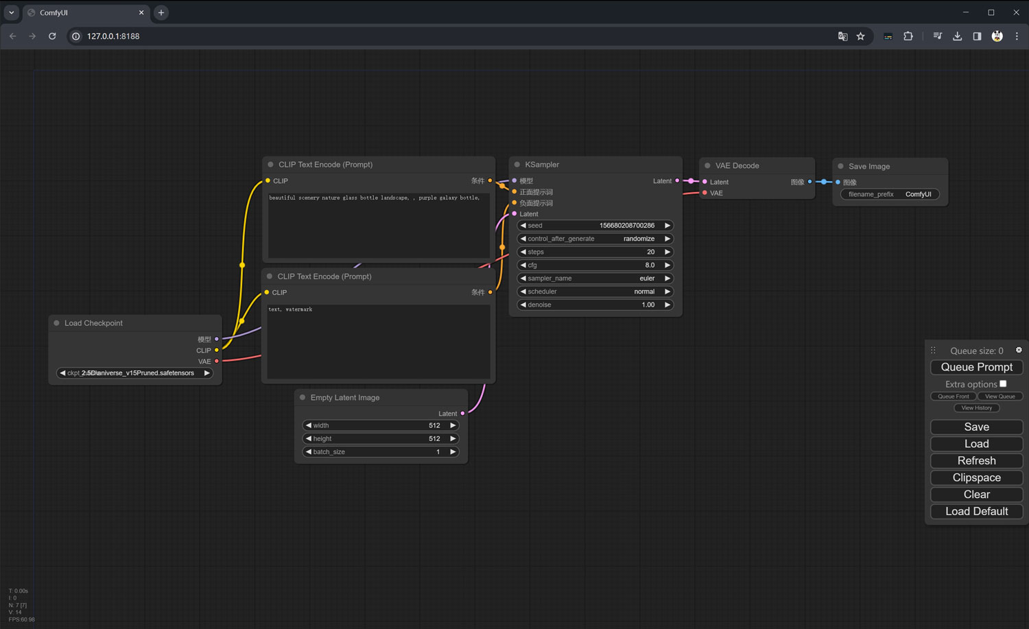Open the scheduler normal combo
The image size is (1029, 629).
[x=595, y=292]
